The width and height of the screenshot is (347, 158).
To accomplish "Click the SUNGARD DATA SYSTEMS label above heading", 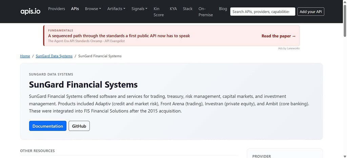I will point(51,74).
